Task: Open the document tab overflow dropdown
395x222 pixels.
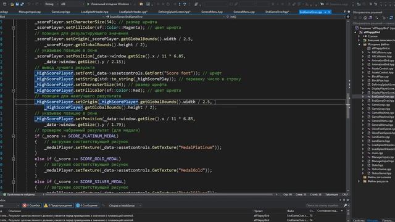Action: (x=344, y=12)
